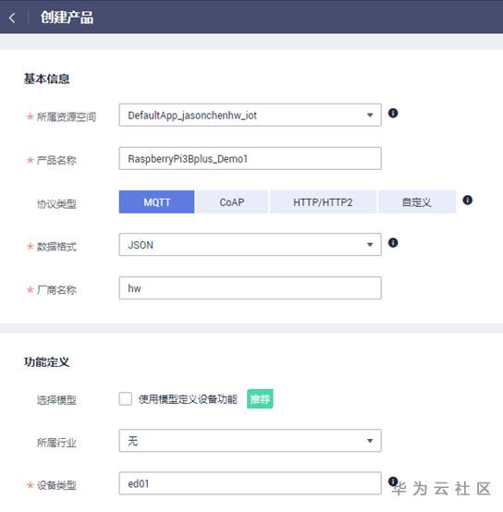Open the DefaultApp_jasonchenhw_iot resource space dropdown
The height and width of the screenshot is (512, 503).
[x=251, y=115]
